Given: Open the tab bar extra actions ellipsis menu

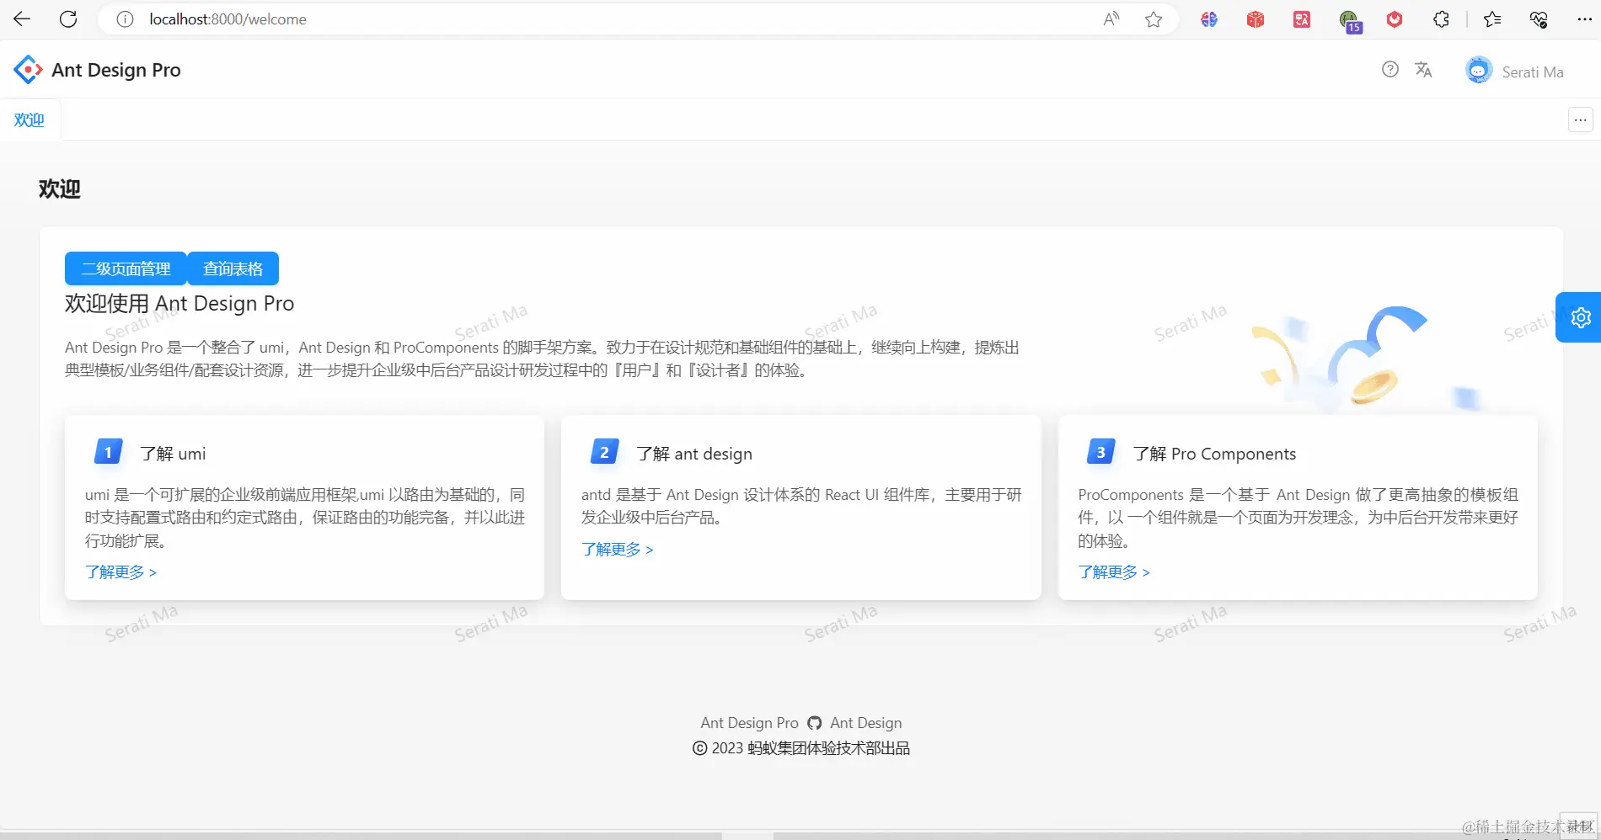Looking at the screenshot, I should coord(1579,120).
